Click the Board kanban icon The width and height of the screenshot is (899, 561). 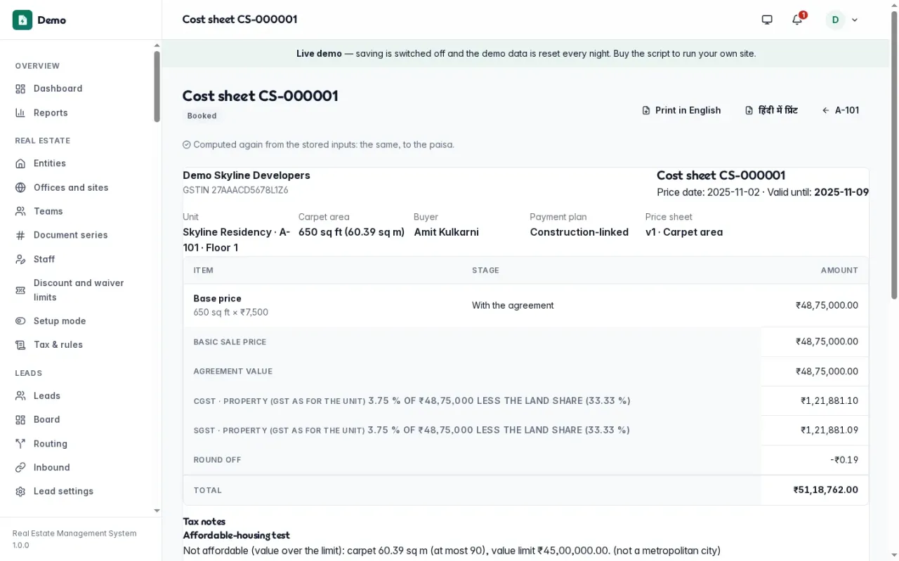(x=20, y=419)
